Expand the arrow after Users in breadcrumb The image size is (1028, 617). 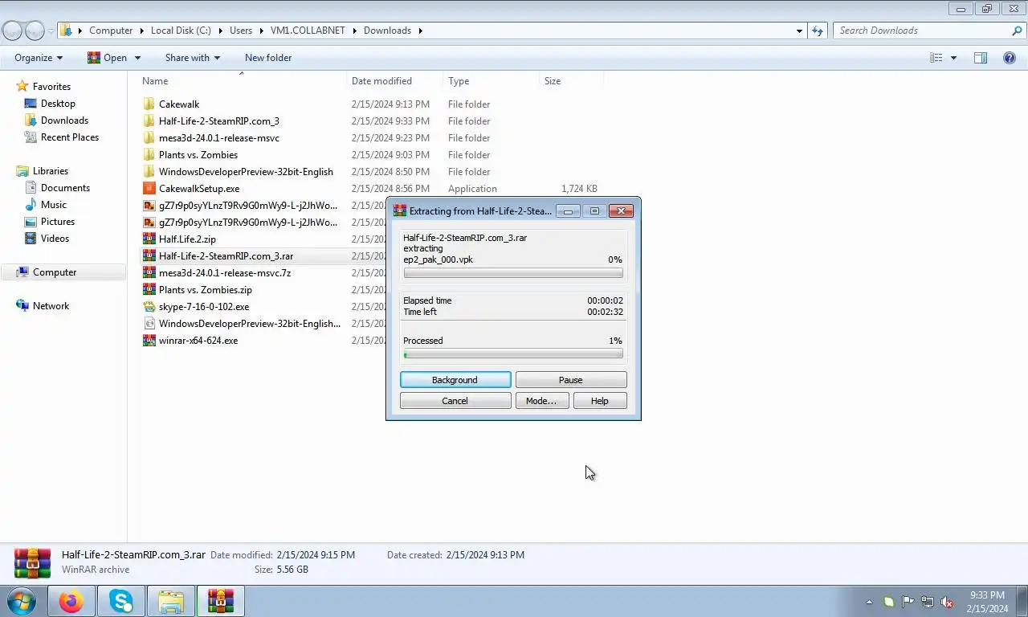(x=261, y=31)
